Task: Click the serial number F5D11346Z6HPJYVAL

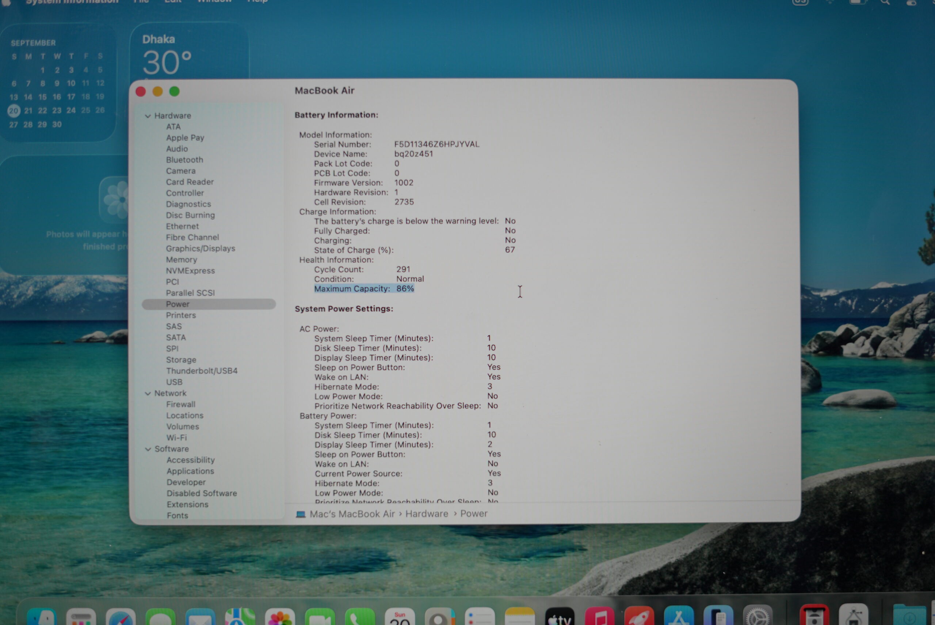Action: (x=437, y=144)
